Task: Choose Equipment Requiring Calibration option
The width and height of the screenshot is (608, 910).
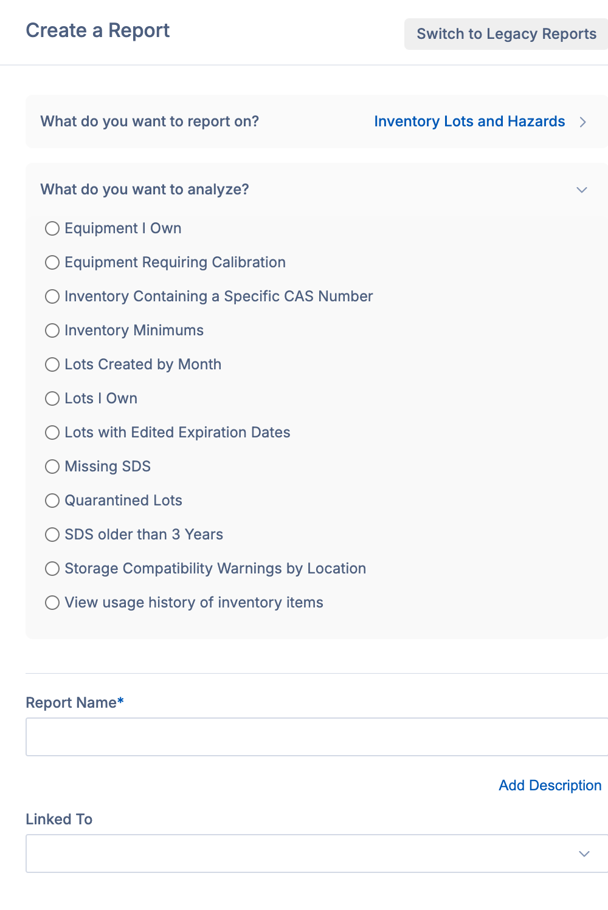Action: [x=52, y=262]
